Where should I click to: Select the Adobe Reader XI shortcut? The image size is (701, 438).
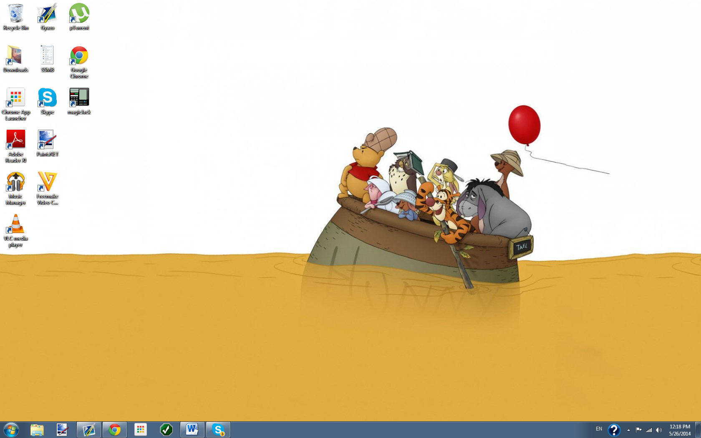pos(16,146)
